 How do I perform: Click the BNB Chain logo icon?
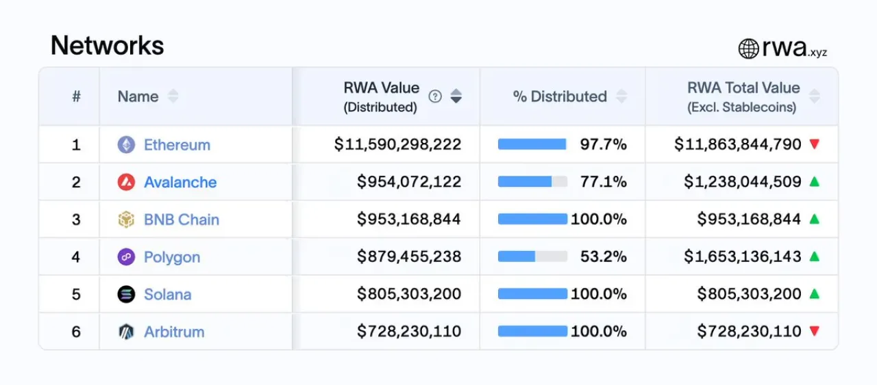pyautogui.click(x=126, y=220)
